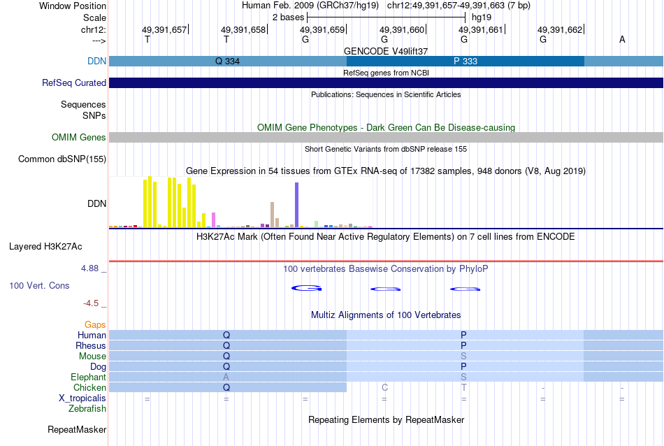Click Repeating Elements by RepeatMasker title

pos(386,419)
